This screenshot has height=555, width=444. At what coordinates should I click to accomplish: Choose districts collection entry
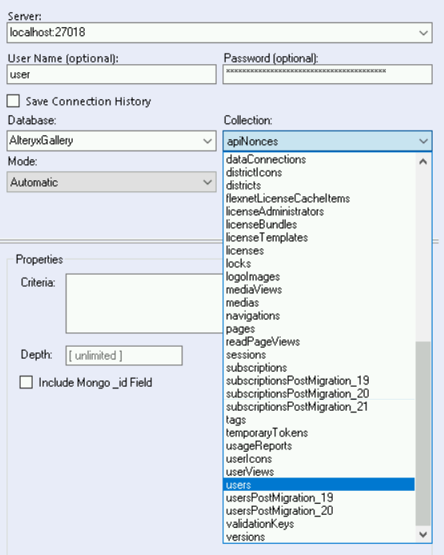(x=319, y=186)
